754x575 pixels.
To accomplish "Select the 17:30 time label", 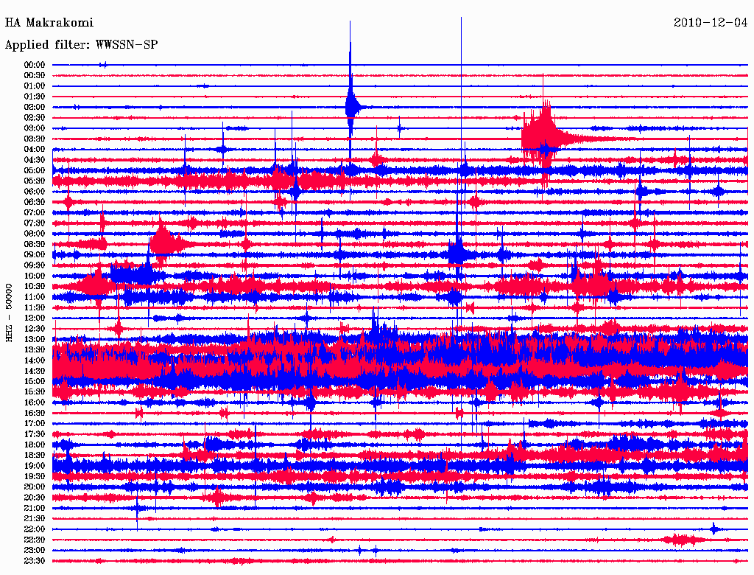I will point(35,434).
